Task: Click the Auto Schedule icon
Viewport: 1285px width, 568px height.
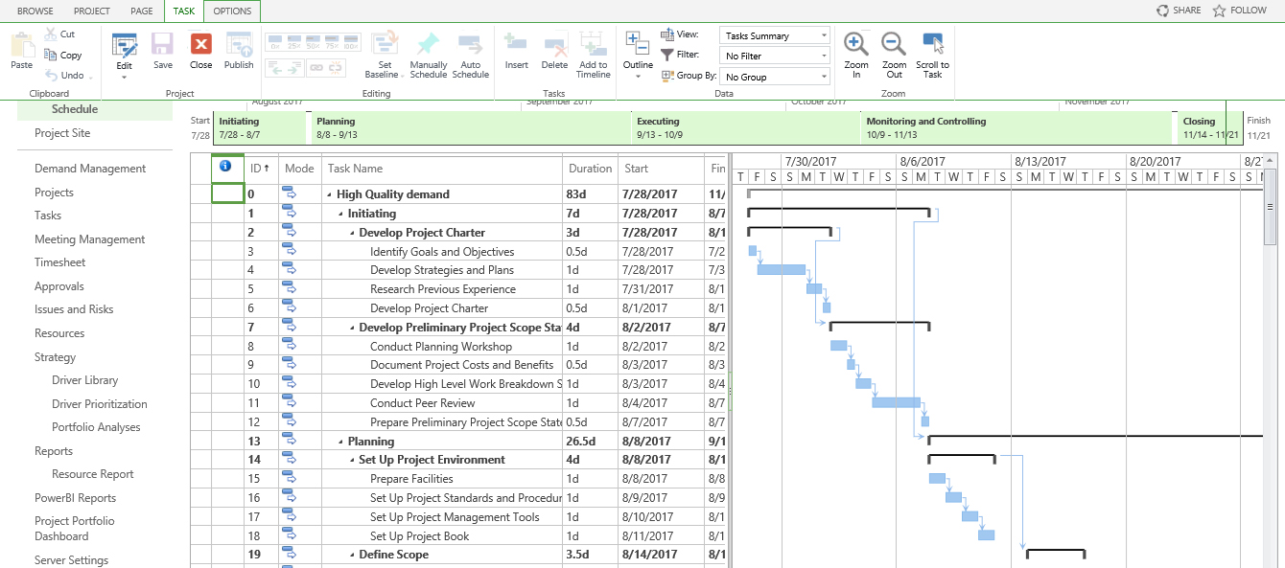Action: tap(470, 45)
